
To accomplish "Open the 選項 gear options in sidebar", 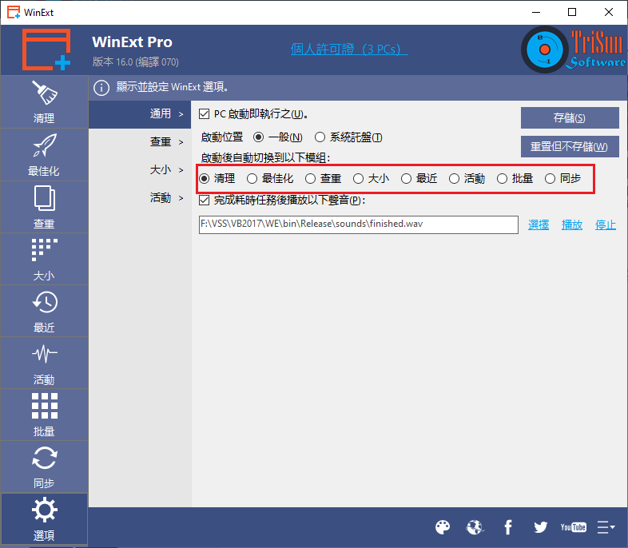I will (44, 519).
